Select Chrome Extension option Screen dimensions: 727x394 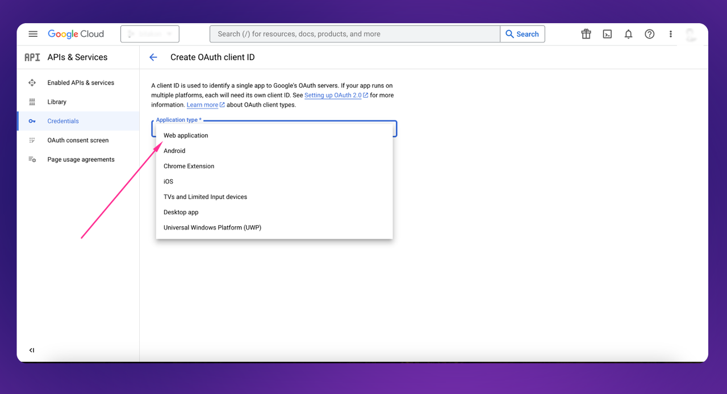click(x=274, y=166)
